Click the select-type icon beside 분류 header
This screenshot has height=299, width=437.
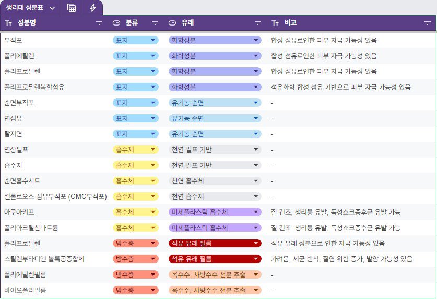click(116, 23)
